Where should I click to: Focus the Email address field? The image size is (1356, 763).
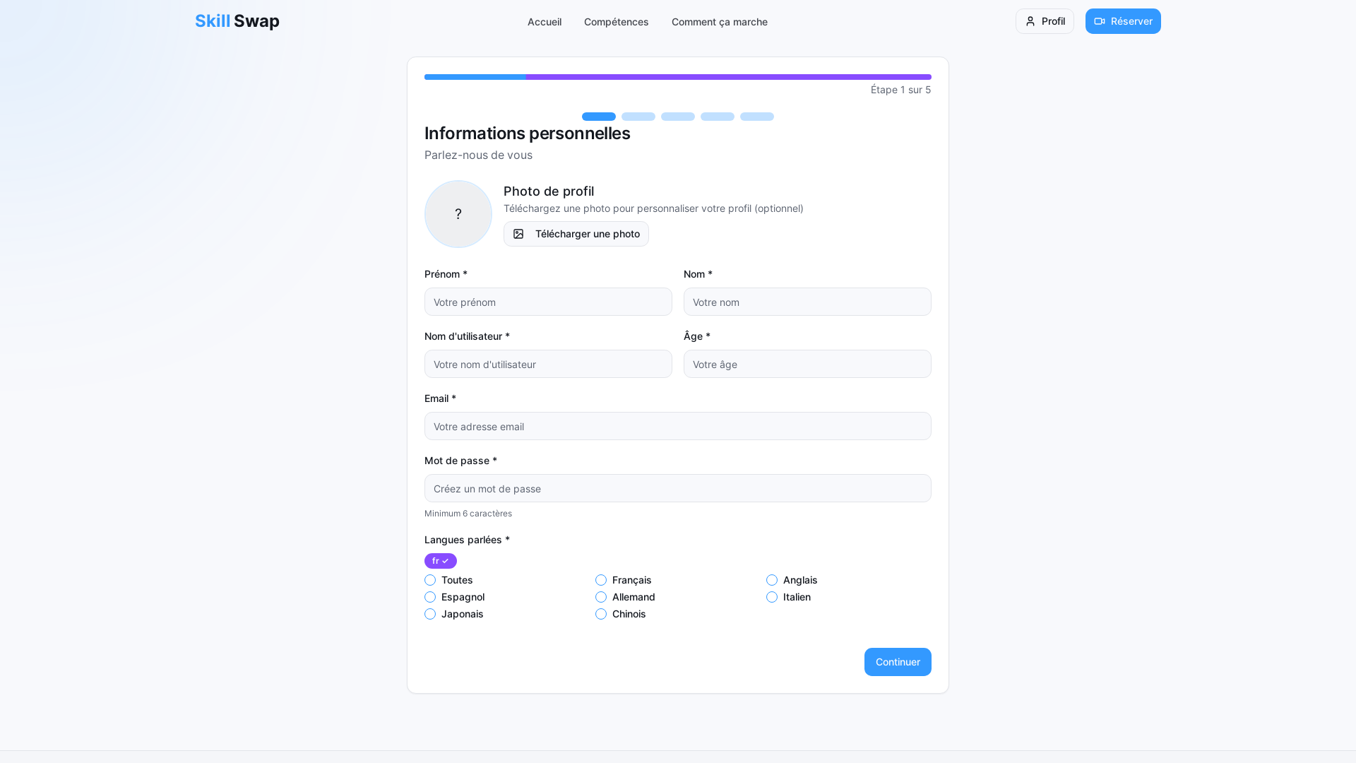678,426
